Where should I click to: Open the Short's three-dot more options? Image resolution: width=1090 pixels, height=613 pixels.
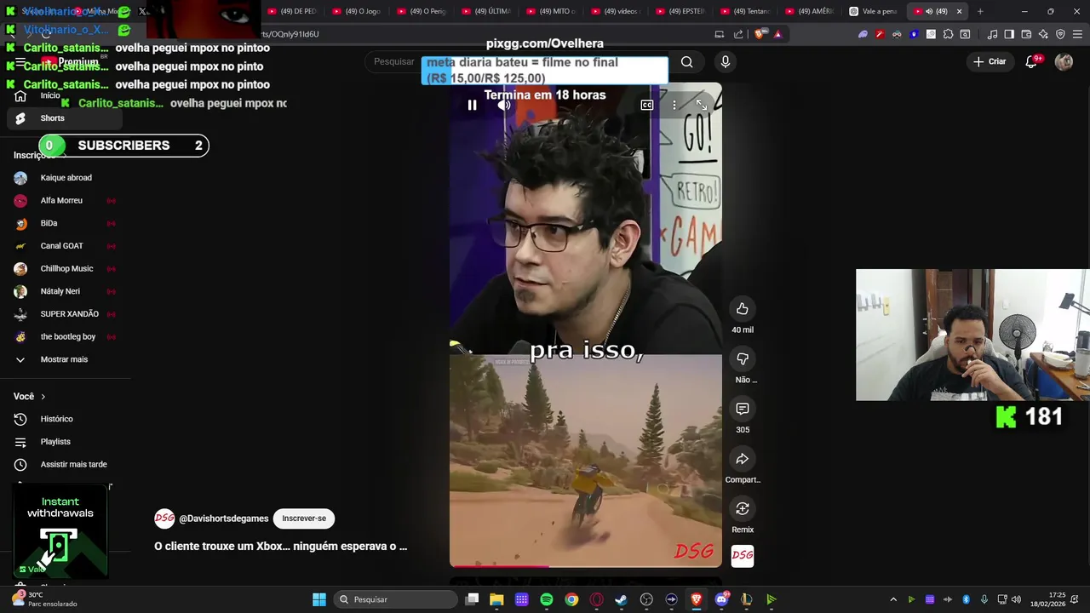tap(674, 105)
